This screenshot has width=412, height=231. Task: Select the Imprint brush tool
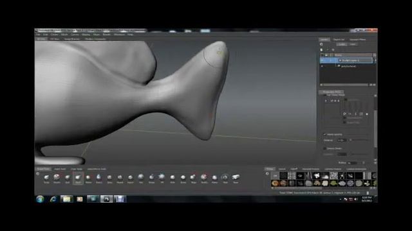pos(130,178)
